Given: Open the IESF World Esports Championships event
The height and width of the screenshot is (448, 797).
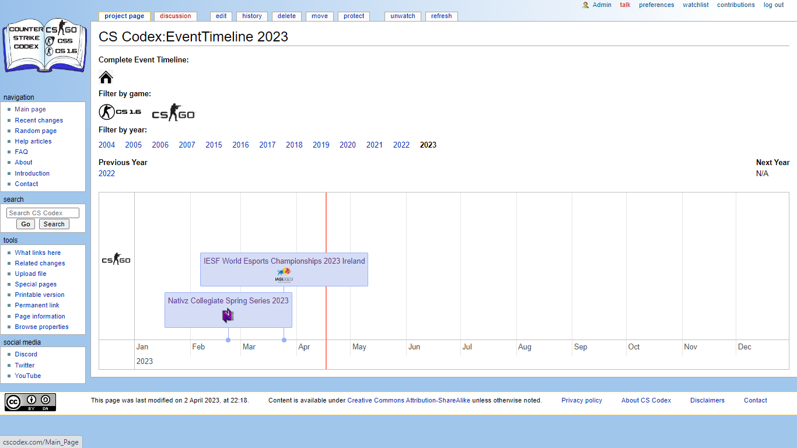Looking at the screenshot, I should click(x=284, y=261).
